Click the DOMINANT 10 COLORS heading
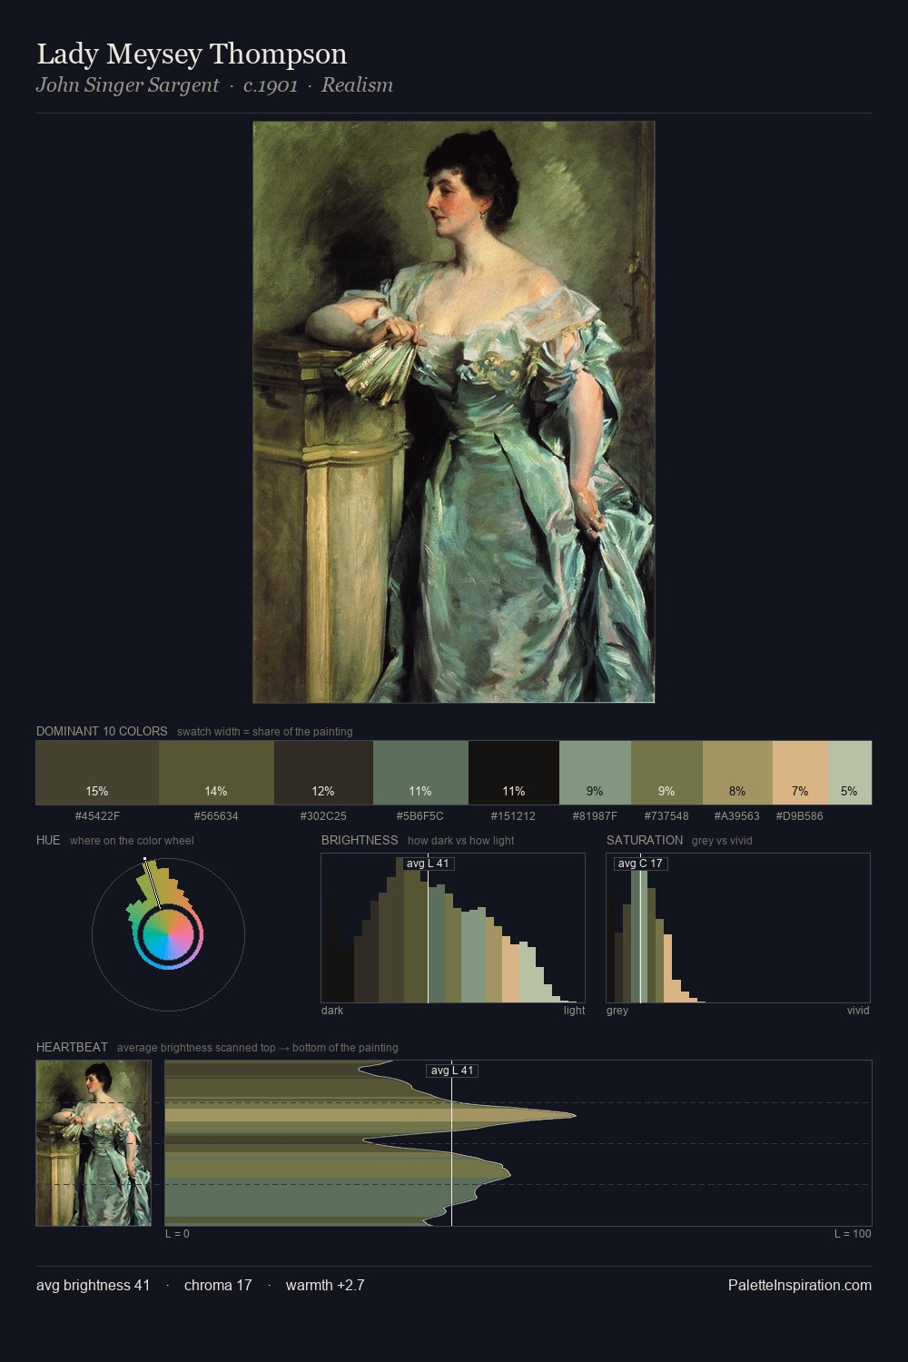The height and width of the screenshot is (1362, 908). coord(102,731)
